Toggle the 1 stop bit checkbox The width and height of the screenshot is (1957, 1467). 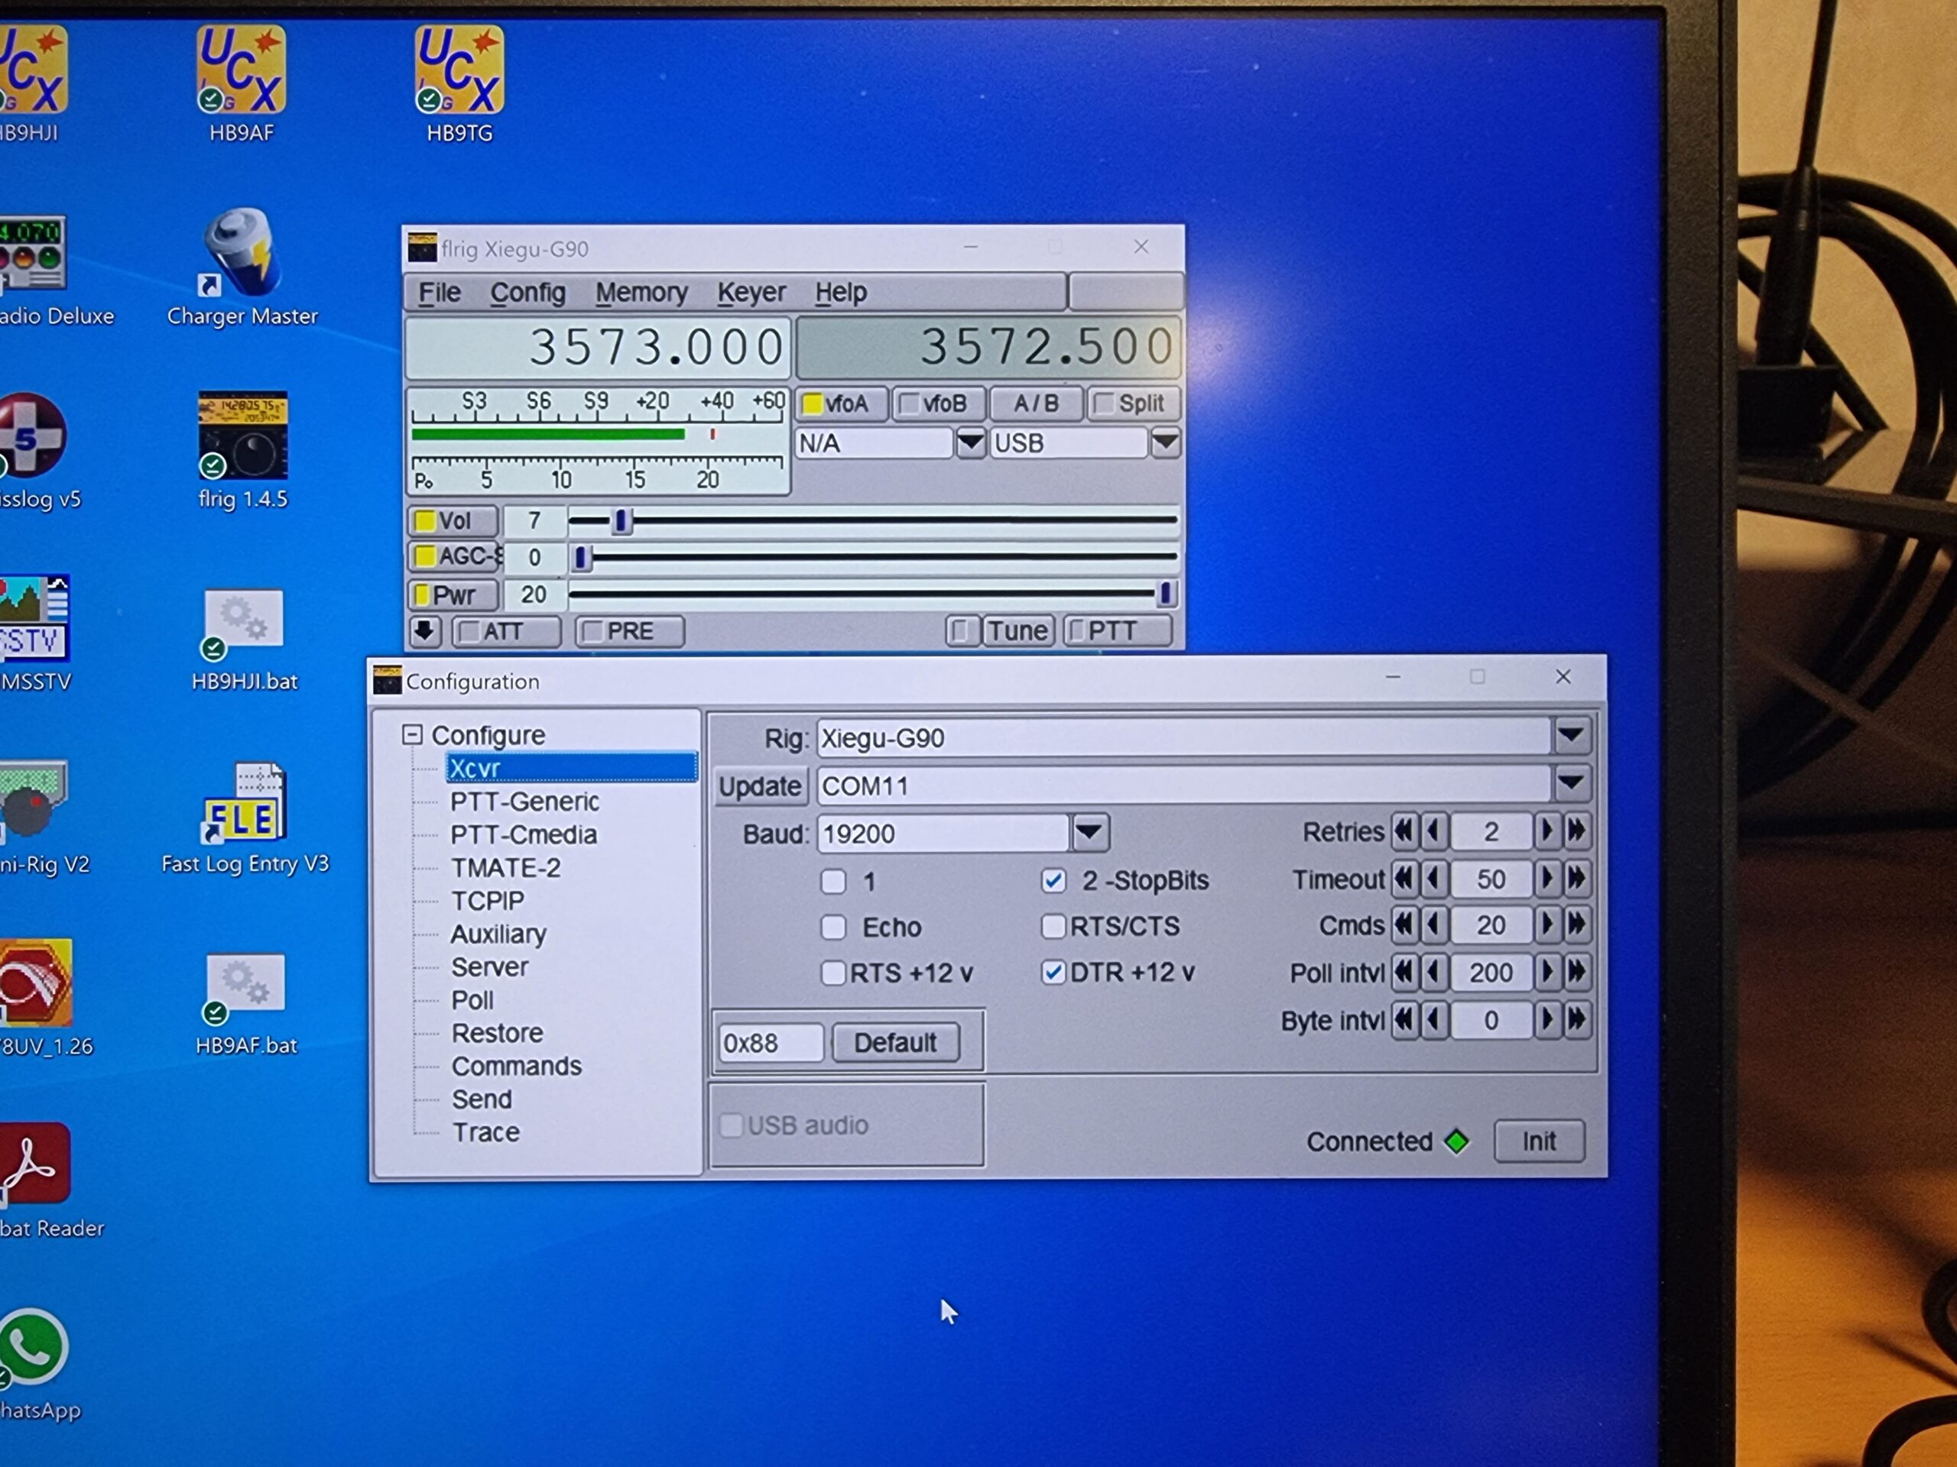point(832,882)
